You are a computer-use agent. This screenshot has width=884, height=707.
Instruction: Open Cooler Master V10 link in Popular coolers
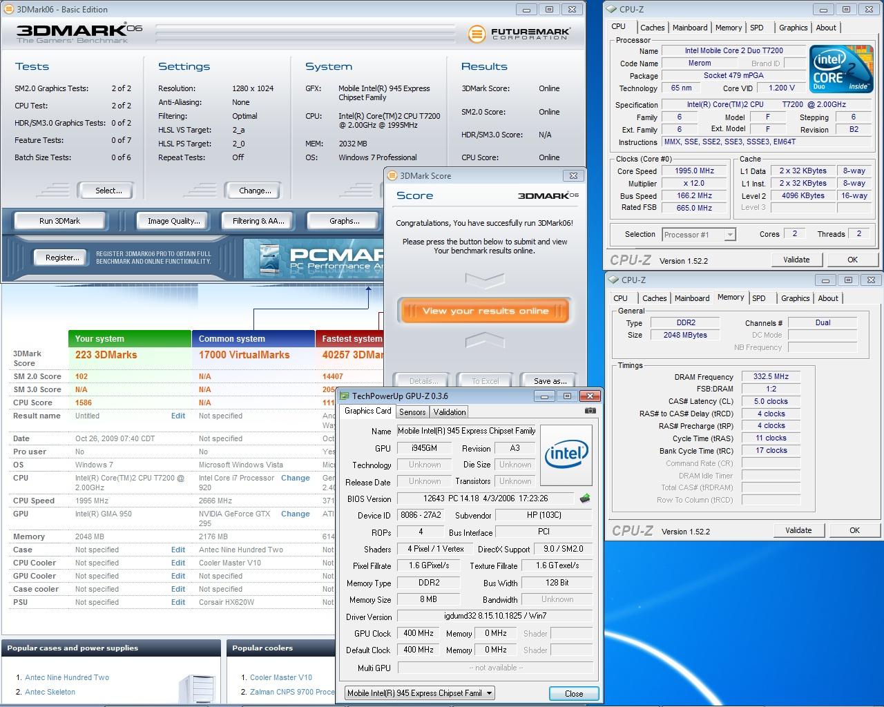(x=281, y=677)
